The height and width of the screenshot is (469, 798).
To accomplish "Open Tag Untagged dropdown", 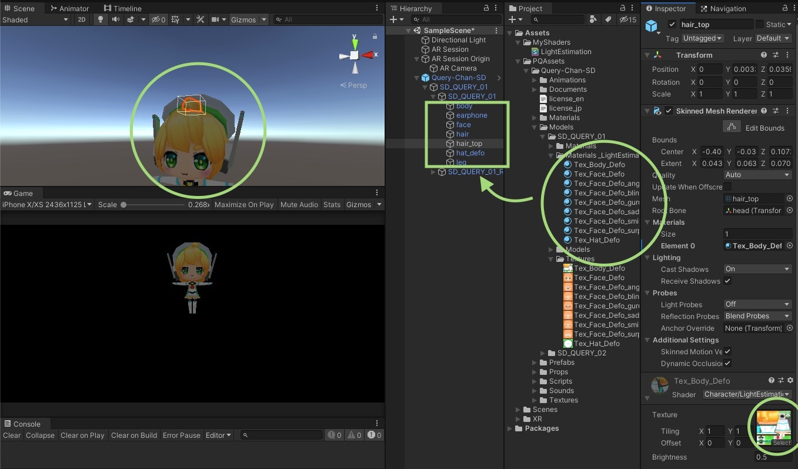I will (x=703, y=38).
